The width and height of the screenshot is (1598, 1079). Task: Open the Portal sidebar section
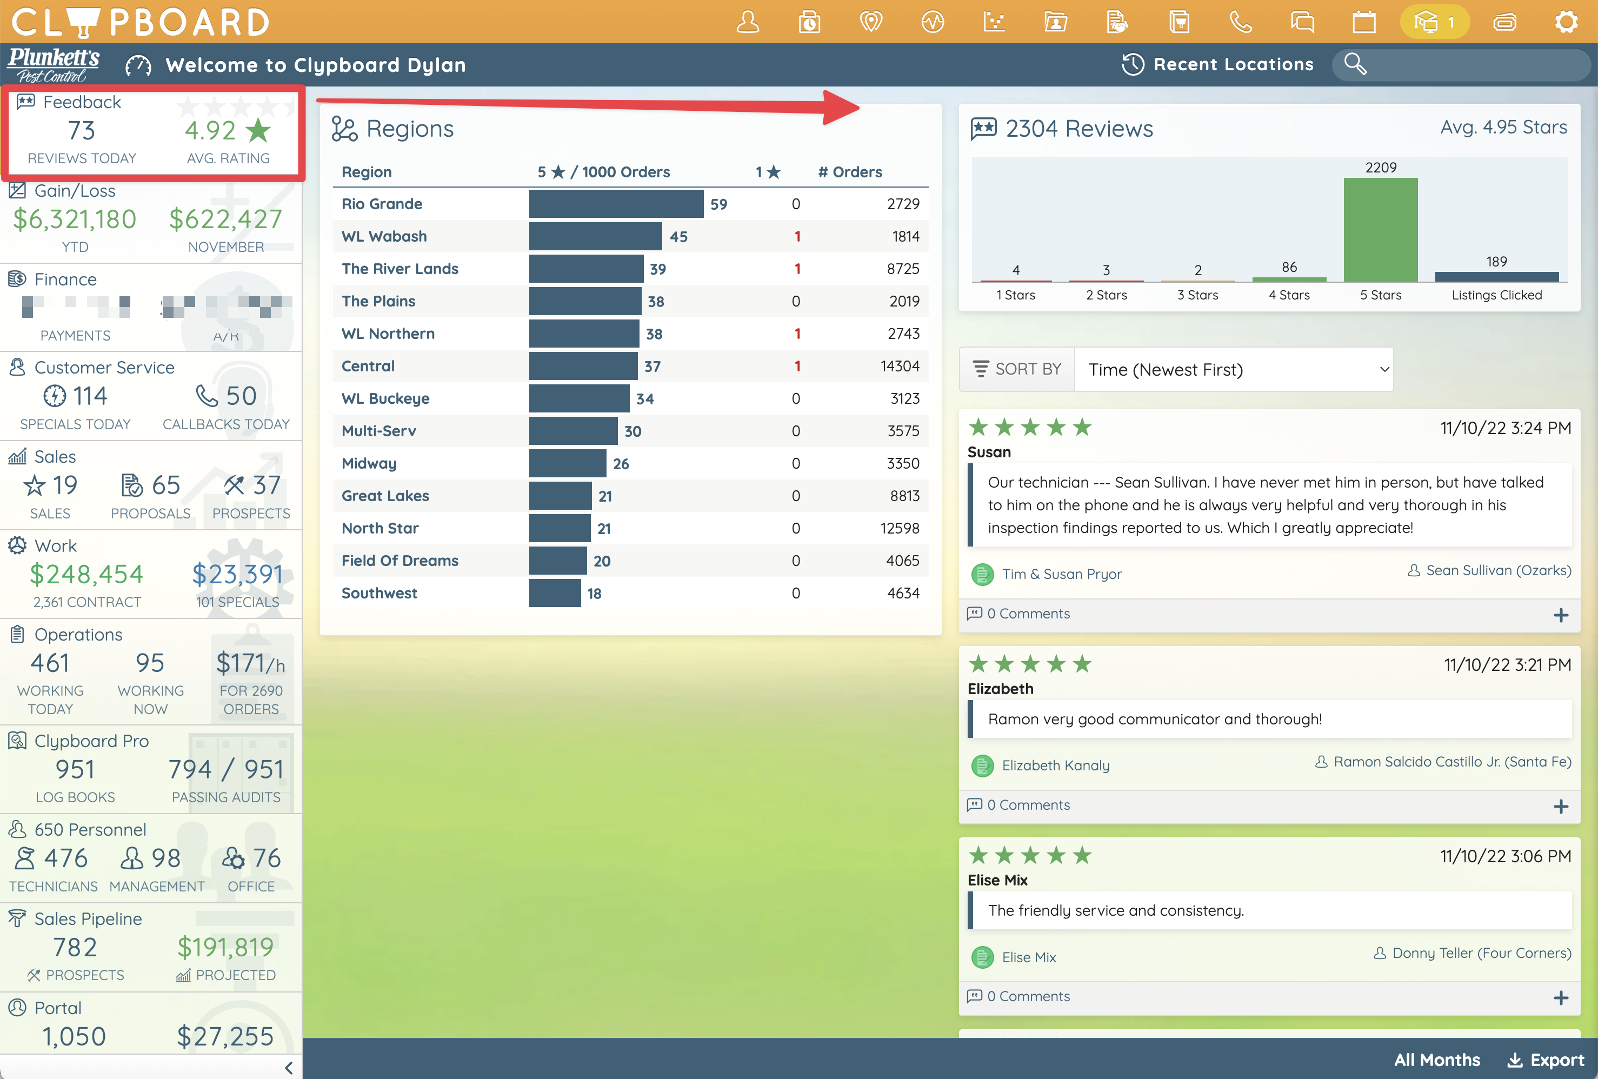tap(151, 1023)
